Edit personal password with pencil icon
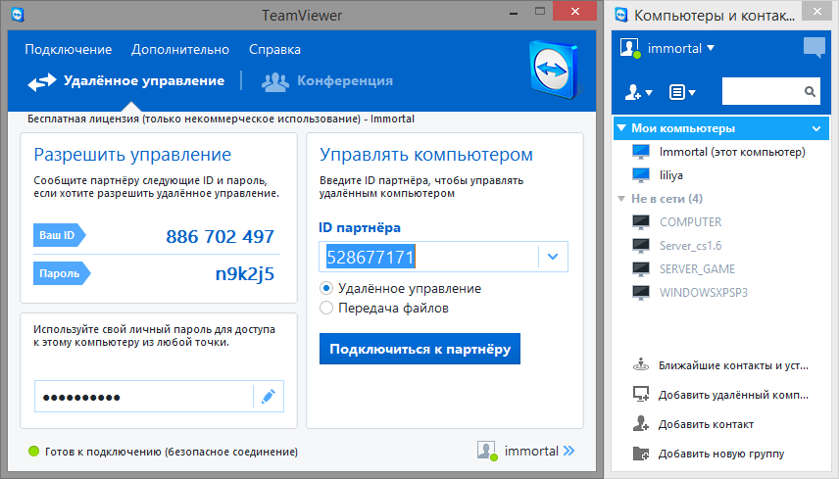The height and width of the screenshot is (479, 839). click(269, 397)
